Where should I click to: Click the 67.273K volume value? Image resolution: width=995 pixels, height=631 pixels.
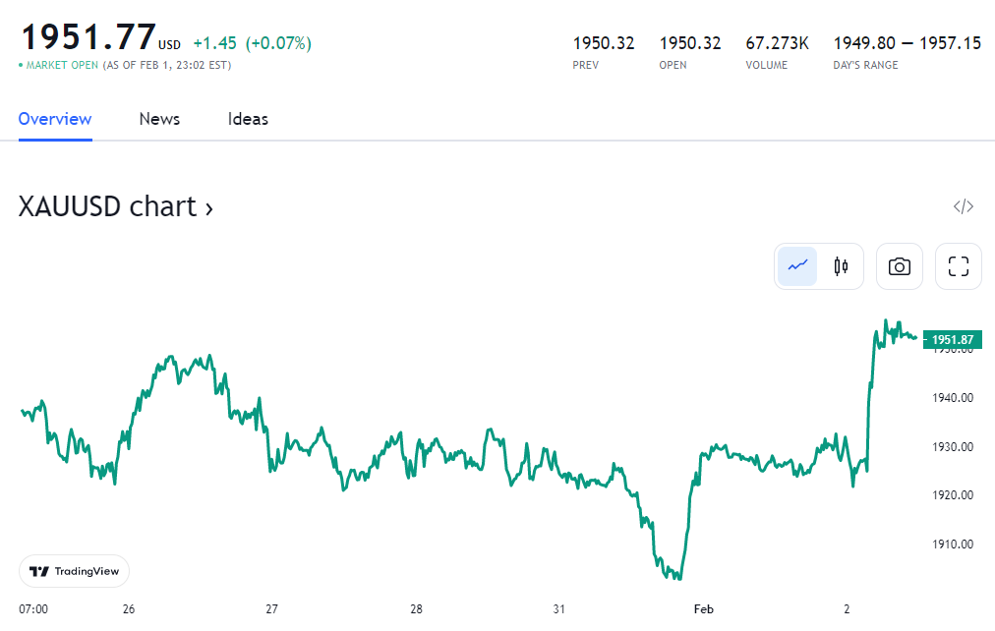(x=777, y=43)
